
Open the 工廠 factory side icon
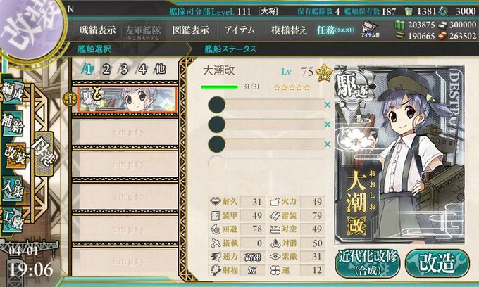(x=12, y=220)
